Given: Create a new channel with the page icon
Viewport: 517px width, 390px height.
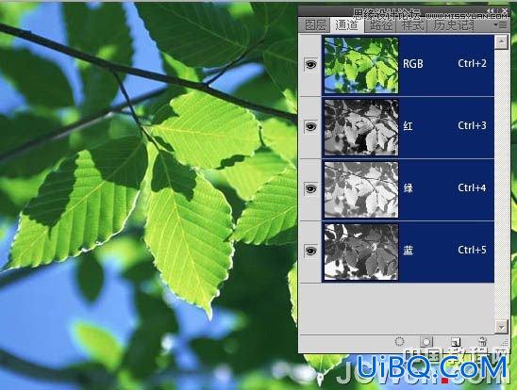Looking at the screenshot, I should coord(456,342).
